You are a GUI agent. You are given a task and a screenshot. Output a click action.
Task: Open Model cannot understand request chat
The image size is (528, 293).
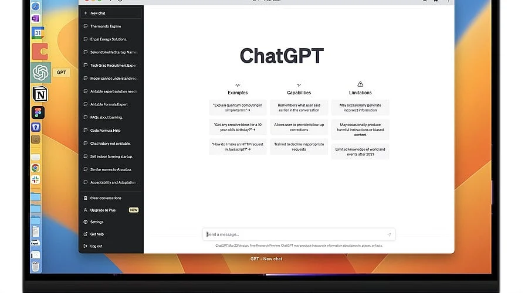111,79
